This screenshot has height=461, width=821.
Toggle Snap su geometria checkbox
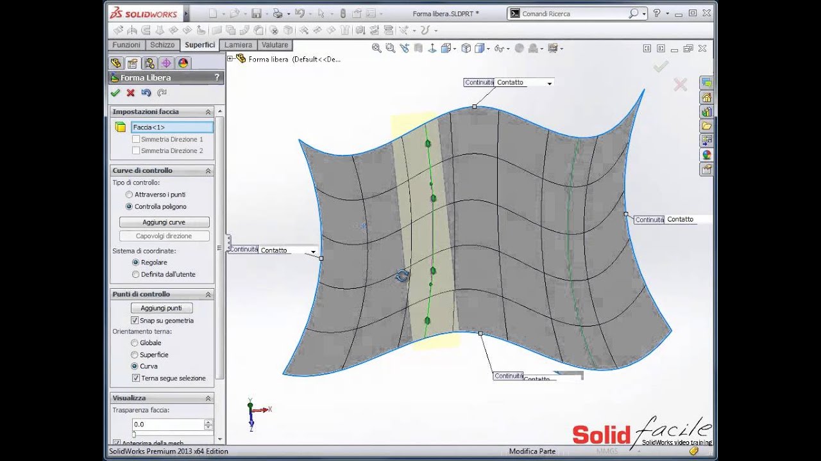(135, 320)
